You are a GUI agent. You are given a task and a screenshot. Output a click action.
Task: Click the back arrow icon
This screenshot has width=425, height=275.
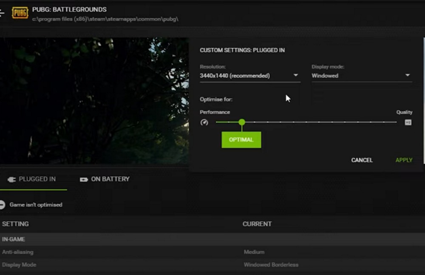2,13
